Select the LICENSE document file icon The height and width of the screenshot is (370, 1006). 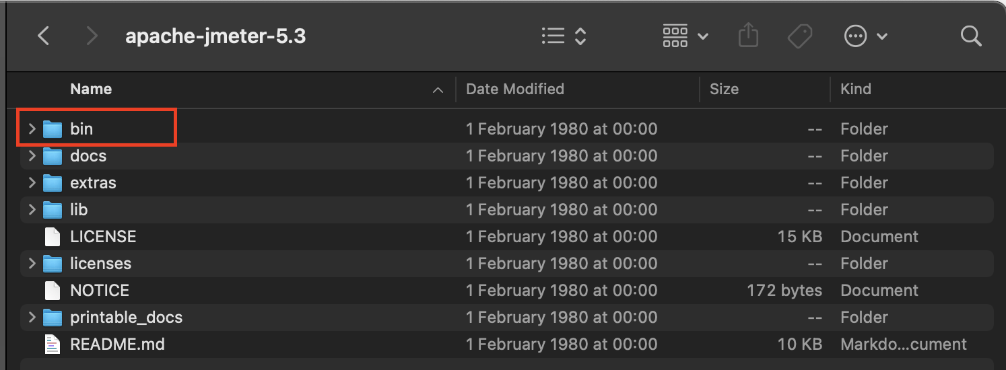[53, 237]
